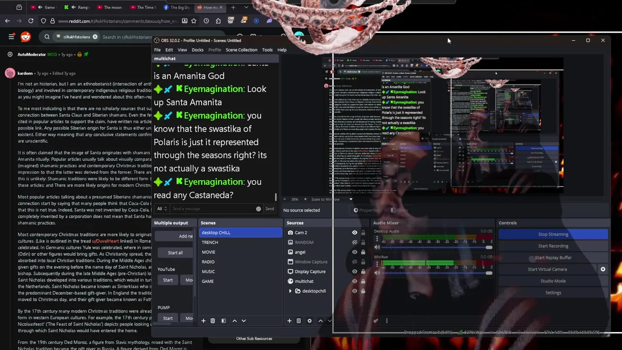Add a new source with plus icon
Viewport: 622px width, 350px height.
(x=290, y=321)
